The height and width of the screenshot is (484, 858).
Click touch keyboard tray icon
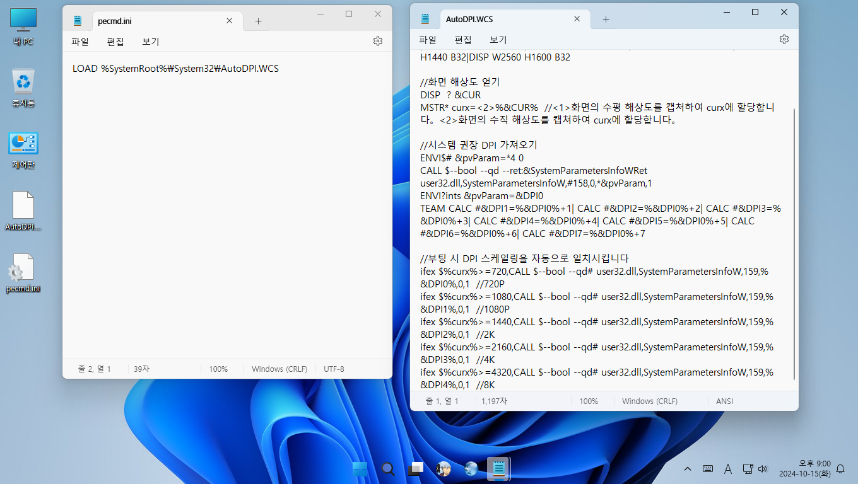pyautogui.click(x=708, y=469)
